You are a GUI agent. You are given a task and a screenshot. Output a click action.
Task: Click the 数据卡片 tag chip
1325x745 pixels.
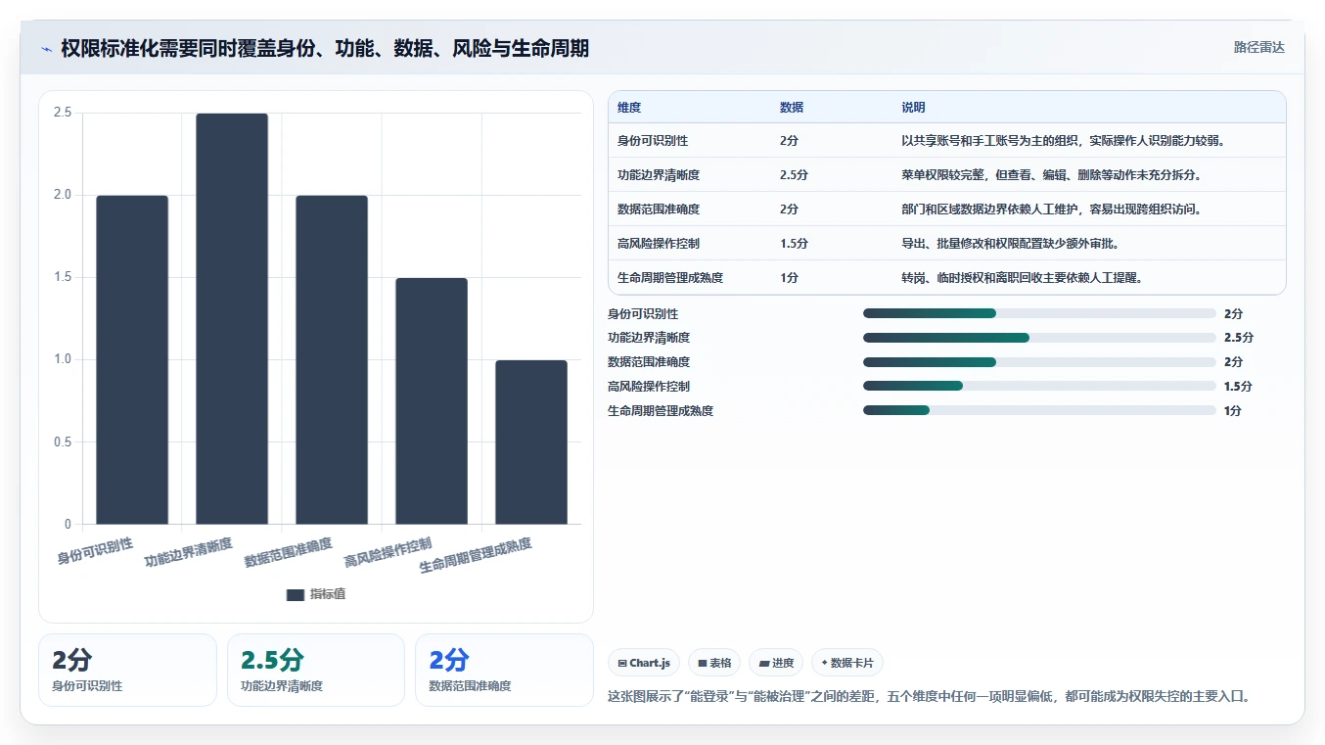847,663
